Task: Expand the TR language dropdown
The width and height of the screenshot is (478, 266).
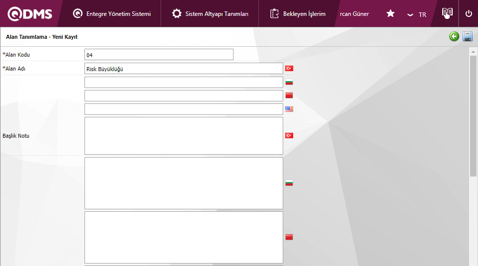Action: pyautogui.click(x=416, y=14)
